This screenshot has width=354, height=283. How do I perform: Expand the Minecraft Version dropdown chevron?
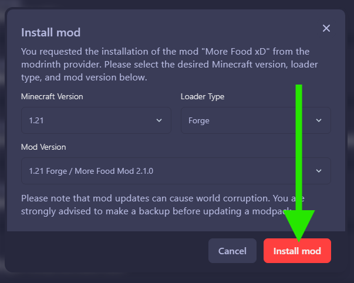[159, 120]
